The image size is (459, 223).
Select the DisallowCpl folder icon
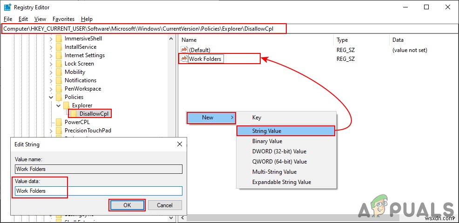tap(74, 114)
